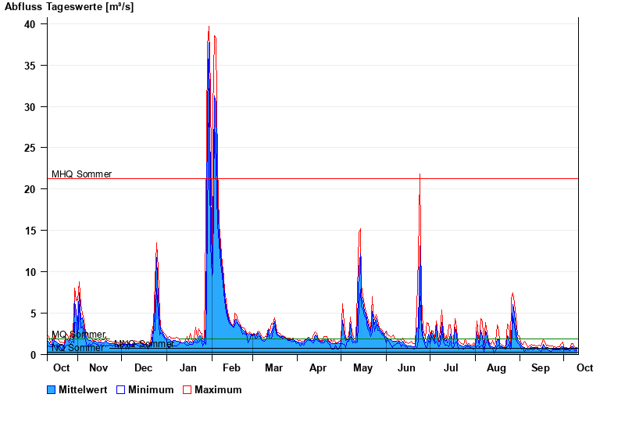Click the blue Mittelwert legend swatch
Image resolution: width=625 pixels, height=430 pixels.
pos(52,389)
